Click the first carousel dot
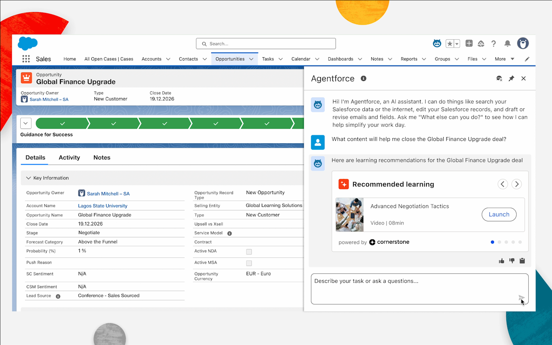The width and height of the screenshot is (552, 345). 492,242
